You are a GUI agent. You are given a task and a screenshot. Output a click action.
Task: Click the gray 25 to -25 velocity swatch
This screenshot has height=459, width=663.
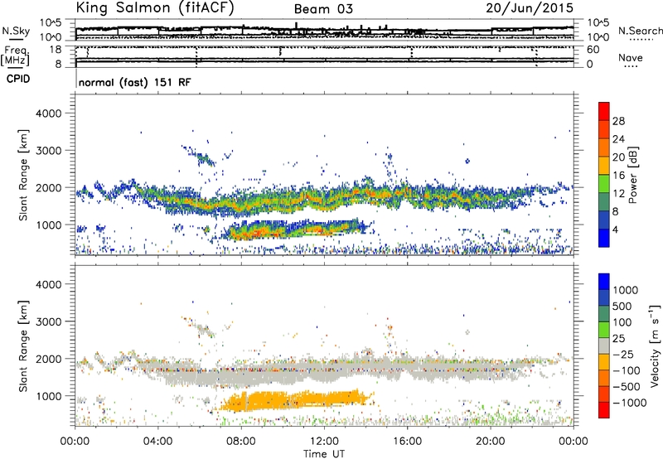(604, 346)
